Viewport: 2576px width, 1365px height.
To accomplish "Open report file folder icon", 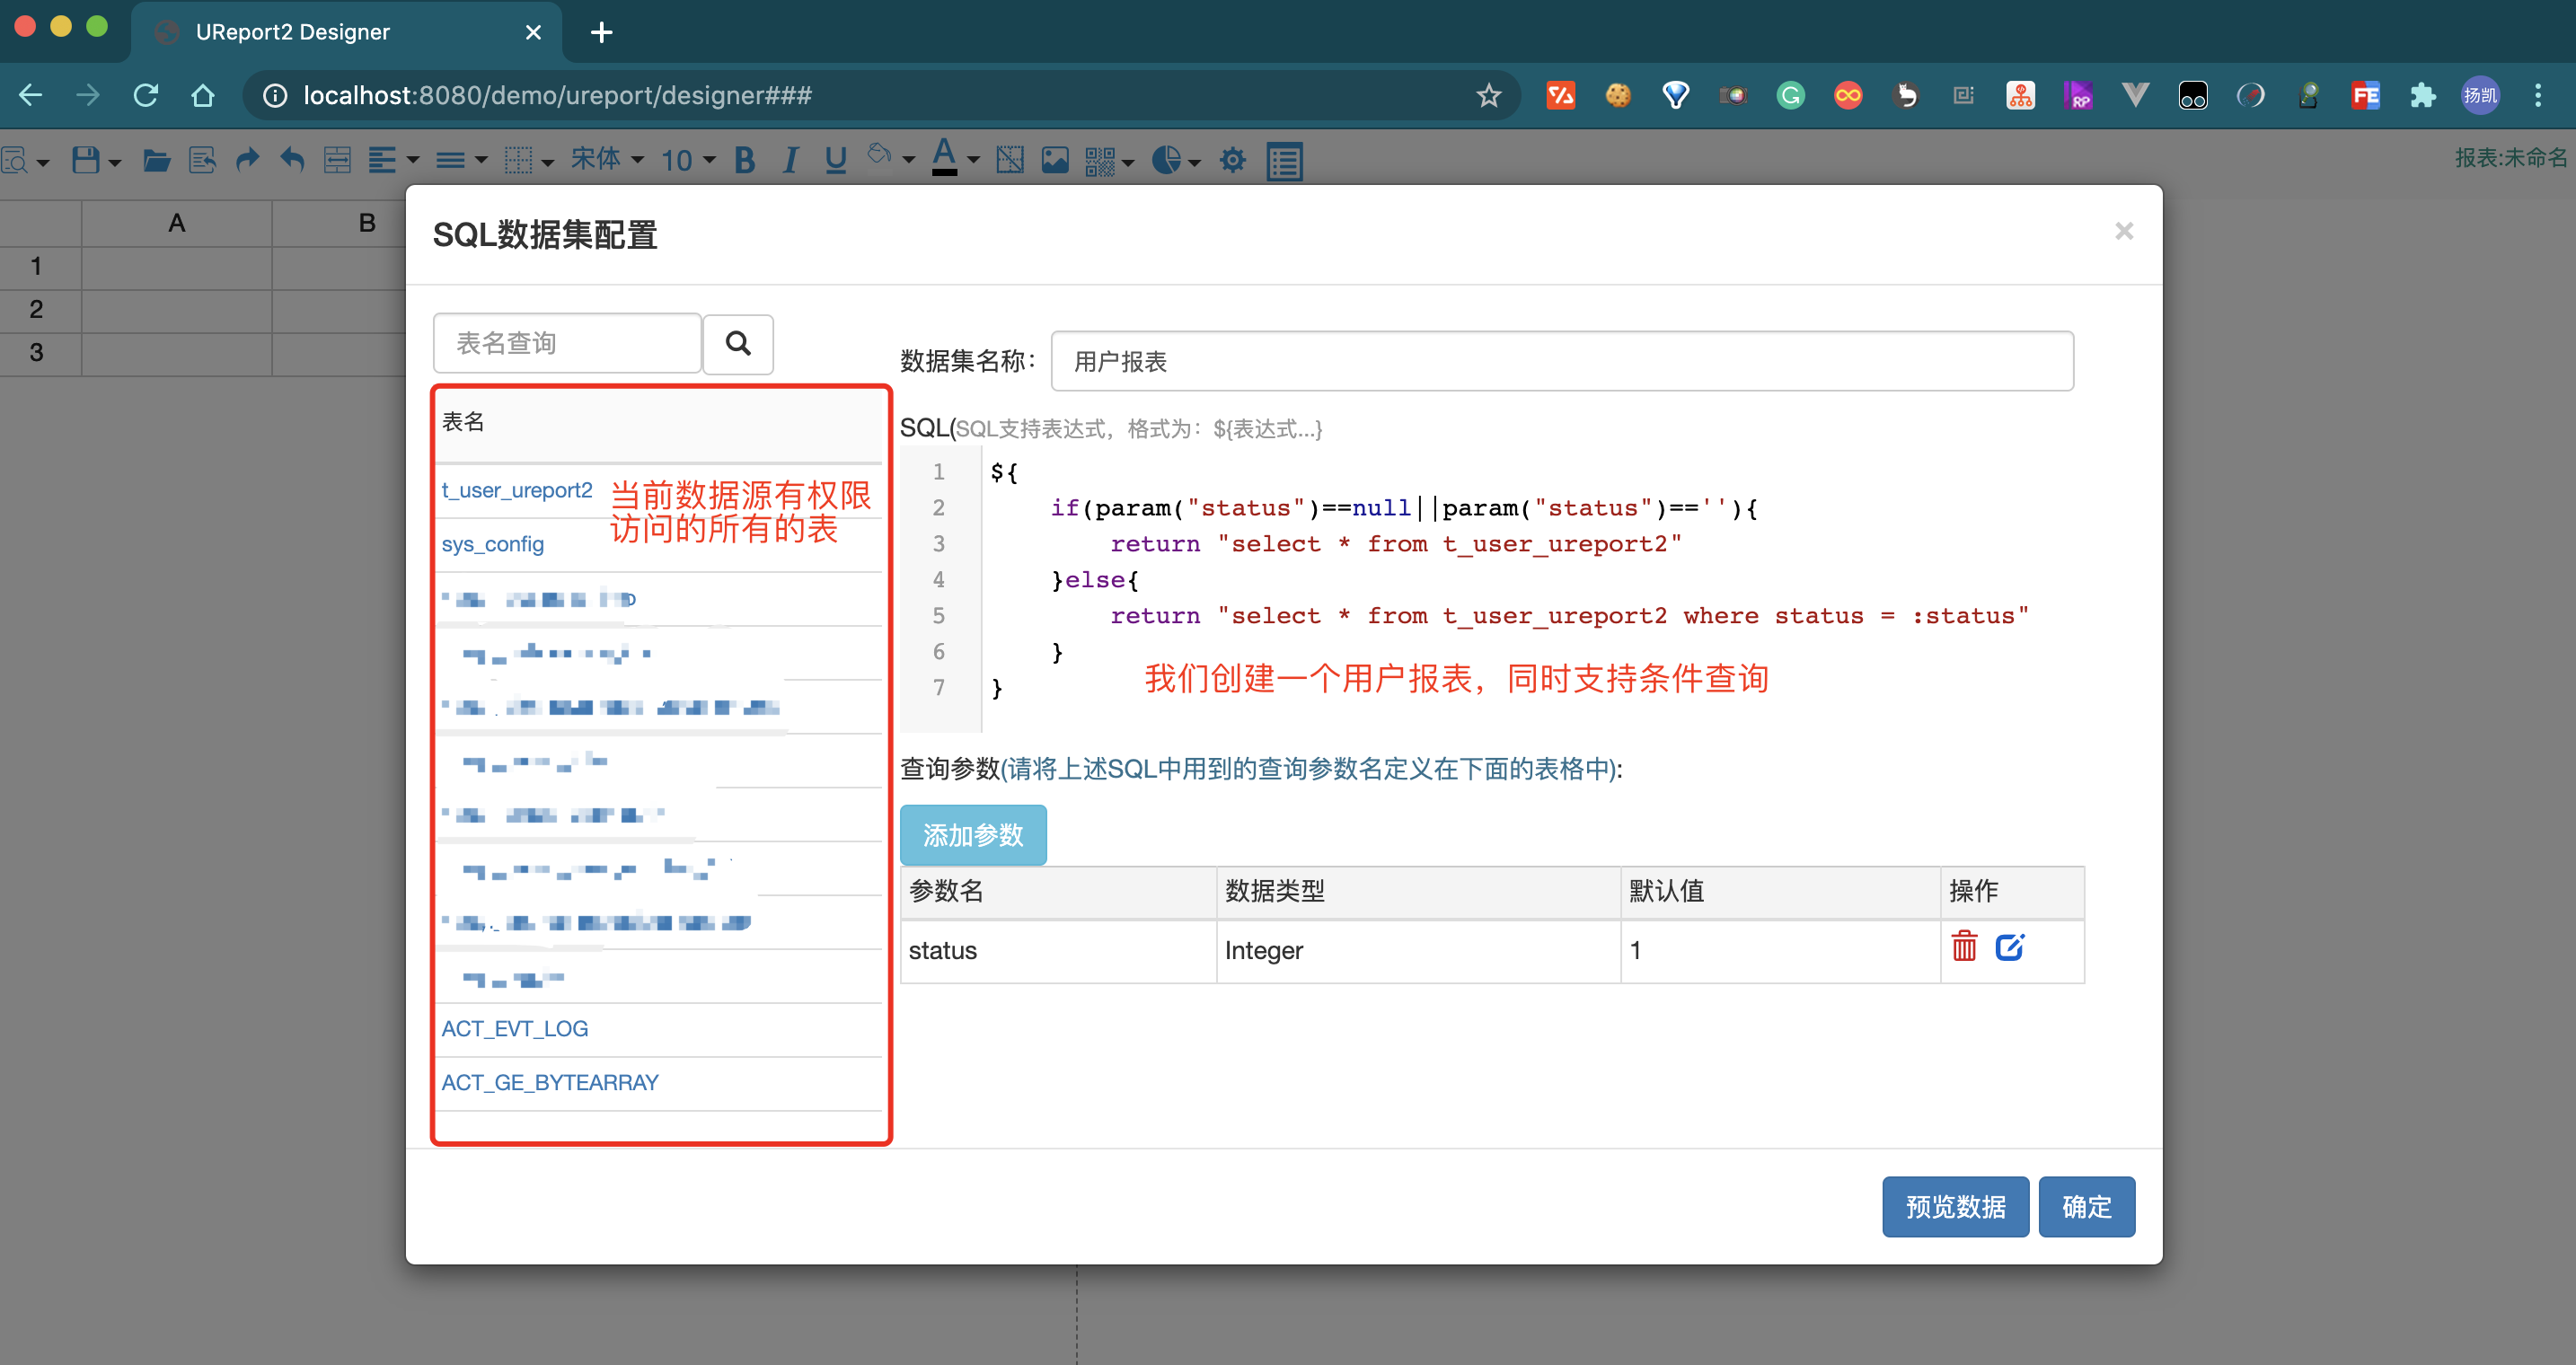I will (156, 160).
